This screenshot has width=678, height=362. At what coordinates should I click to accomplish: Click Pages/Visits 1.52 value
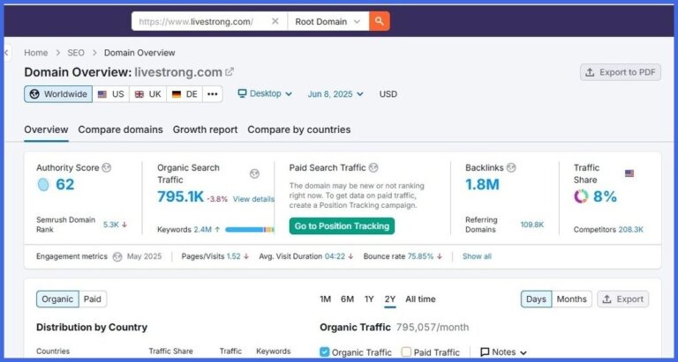[x=233, y=256]
